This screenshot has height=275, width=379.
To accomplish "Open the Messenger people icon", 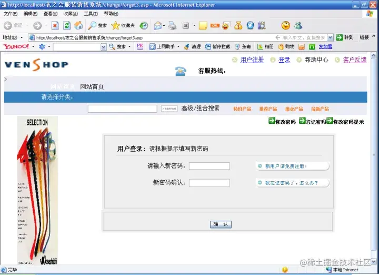I will click(298, 25).
